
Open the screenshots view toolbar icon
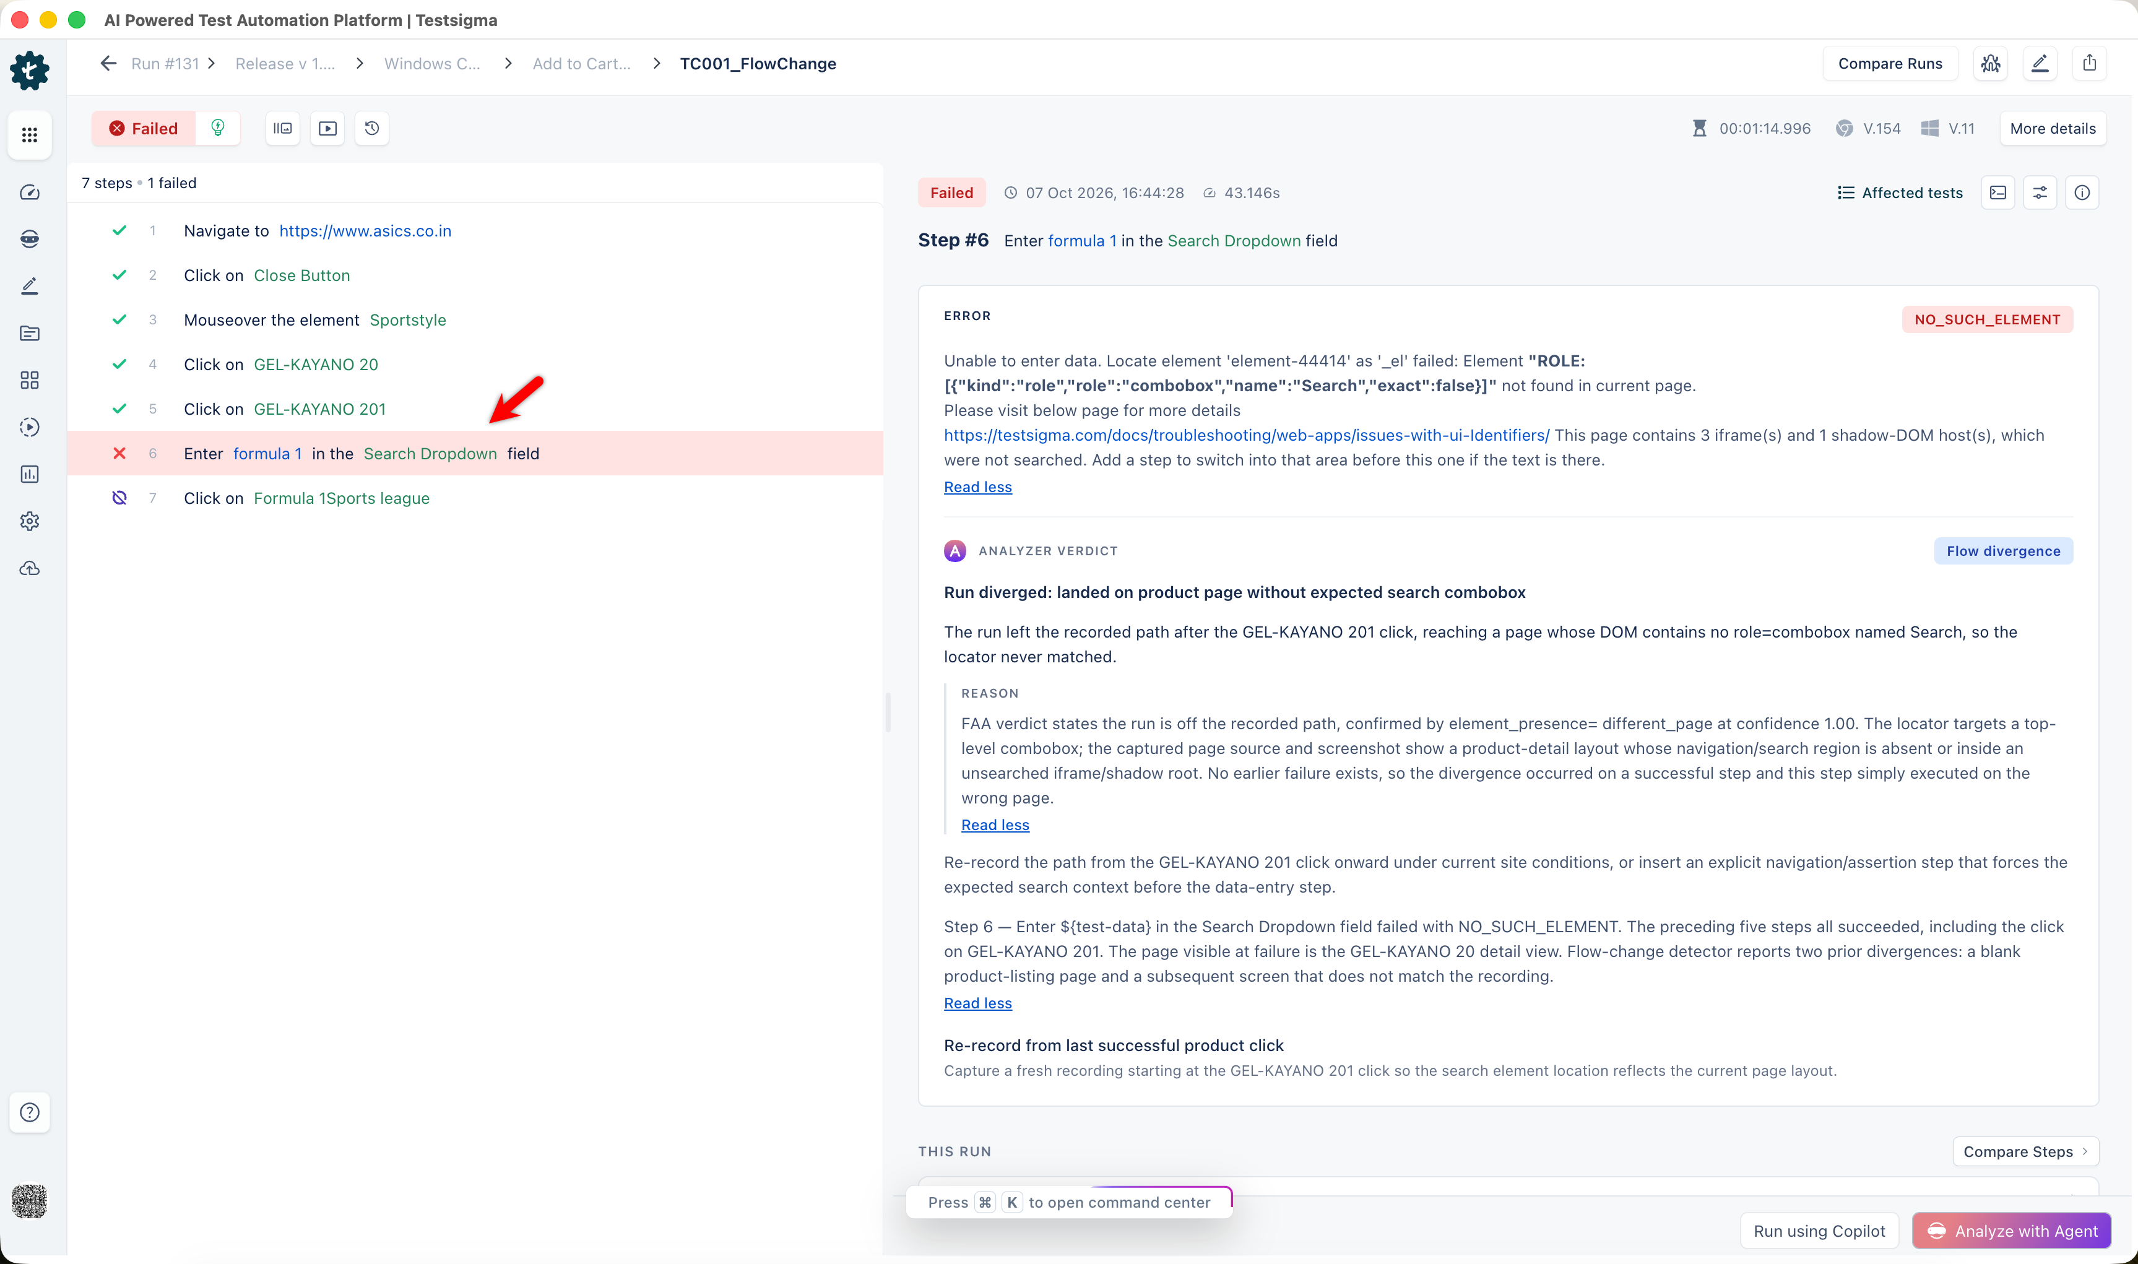tap(283, 128)
